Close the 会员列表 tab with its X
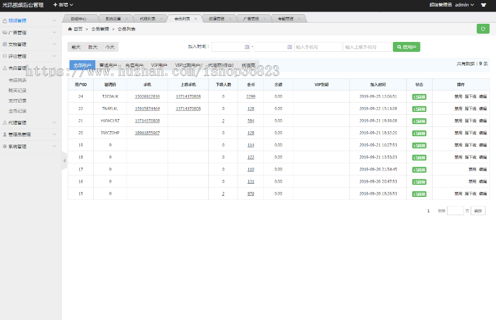496x320 pixels. 196,18
